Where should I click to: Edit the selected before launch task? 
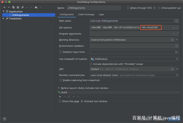pyautogui.click(x=69, y=96)
